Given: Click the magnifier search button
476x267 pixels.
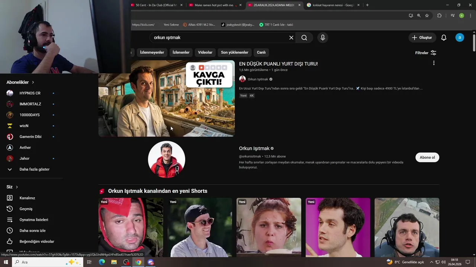Looking at the screenshot, I should click(304, 37).
